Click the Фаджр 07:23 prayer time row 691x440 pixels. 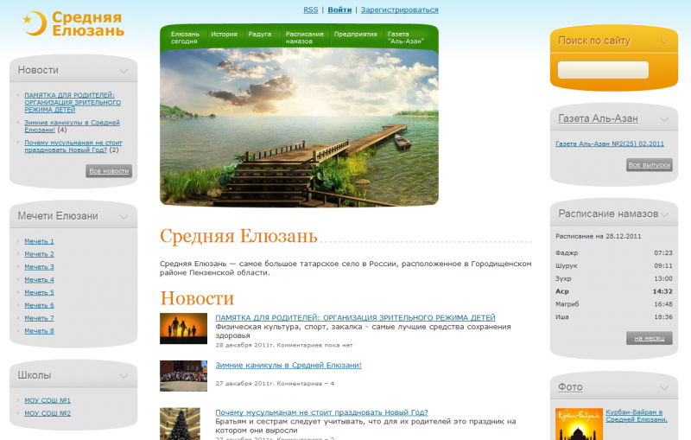click(x=614, y=253)
